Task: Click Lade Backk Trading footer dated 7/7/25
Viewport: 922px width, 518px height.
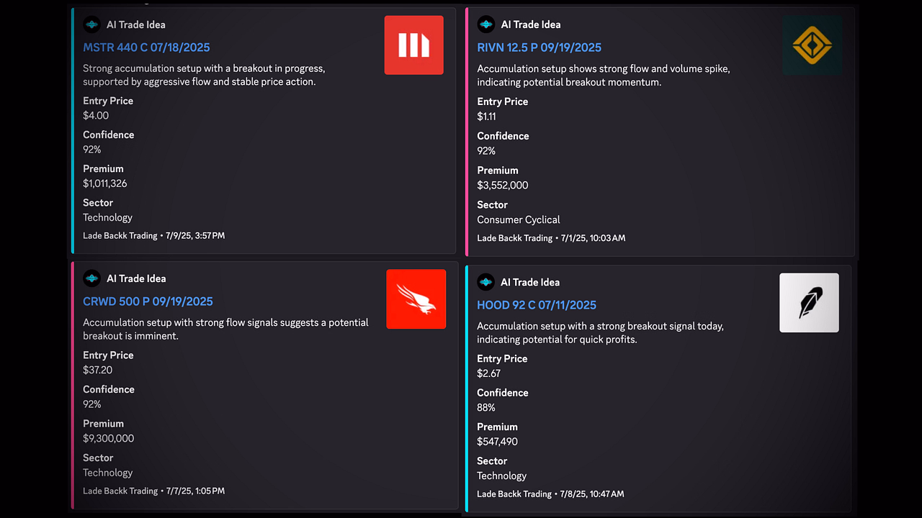Action: (154, 491)
